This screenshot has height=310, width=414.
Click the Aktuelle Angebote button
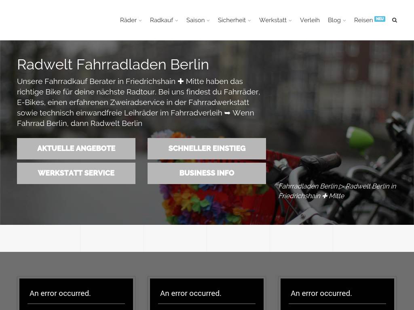[x=76, y=149]
